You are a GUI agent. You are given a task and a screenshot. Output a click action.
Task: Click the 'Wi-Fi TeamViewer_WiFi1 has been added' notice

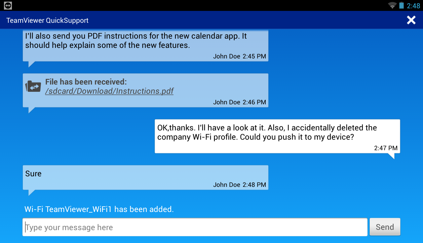click(99, 209)
